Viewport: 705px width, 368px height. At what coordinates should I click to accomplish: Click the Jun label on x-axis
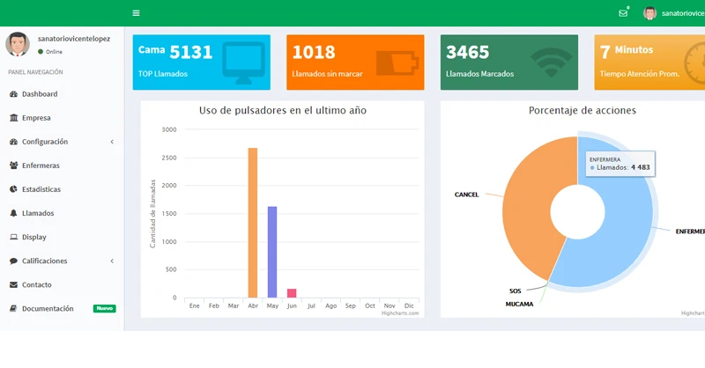click(x=292, y=305)
